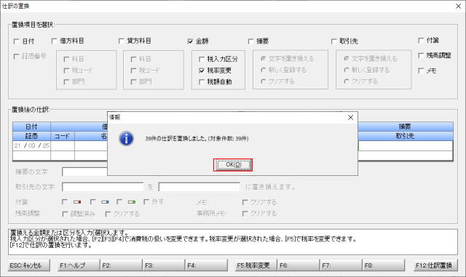Click the 証憑 column header
The image size is (466, 277).
coord(32,136)
